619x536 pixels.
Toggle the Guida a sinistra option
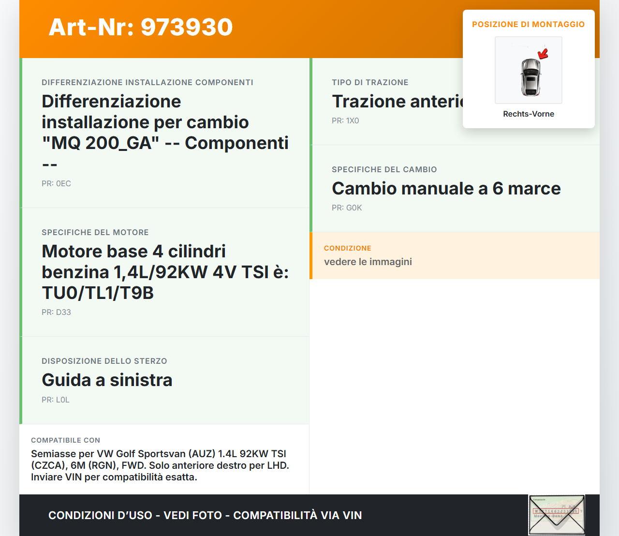[x=107, y=380]
